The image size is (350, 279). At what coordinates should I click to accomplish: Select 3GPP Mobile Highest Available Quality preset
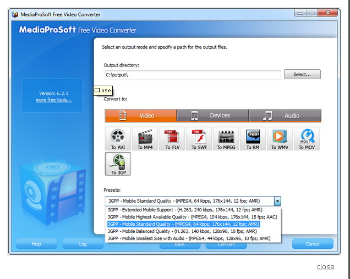coord(193,217)
